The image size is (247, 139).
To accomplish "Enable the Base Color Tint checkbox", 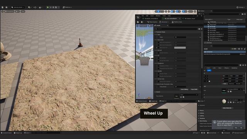I will tap(159, 47).
